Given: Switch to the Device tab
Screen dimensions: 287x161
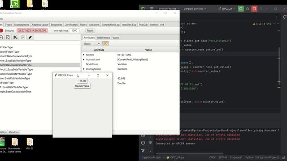Looking at the screenshot, I should (x=154, y=25).
